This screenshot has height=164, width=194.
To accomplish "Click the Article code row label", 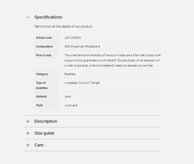I will pos(44,38).
